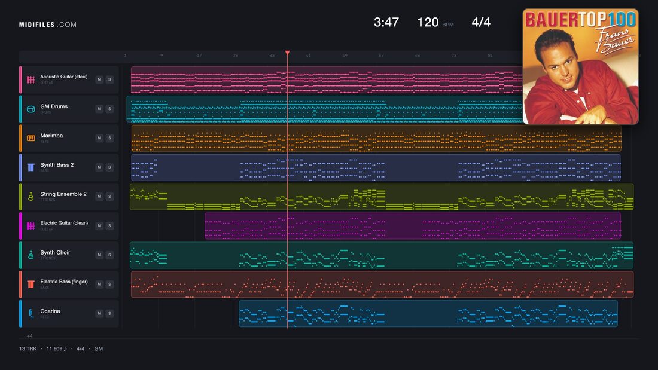This screenshot has width=658, height=370.
Task: Click the Acoustic Guitar (steel) track name
Action: click(x=64, y=77)
